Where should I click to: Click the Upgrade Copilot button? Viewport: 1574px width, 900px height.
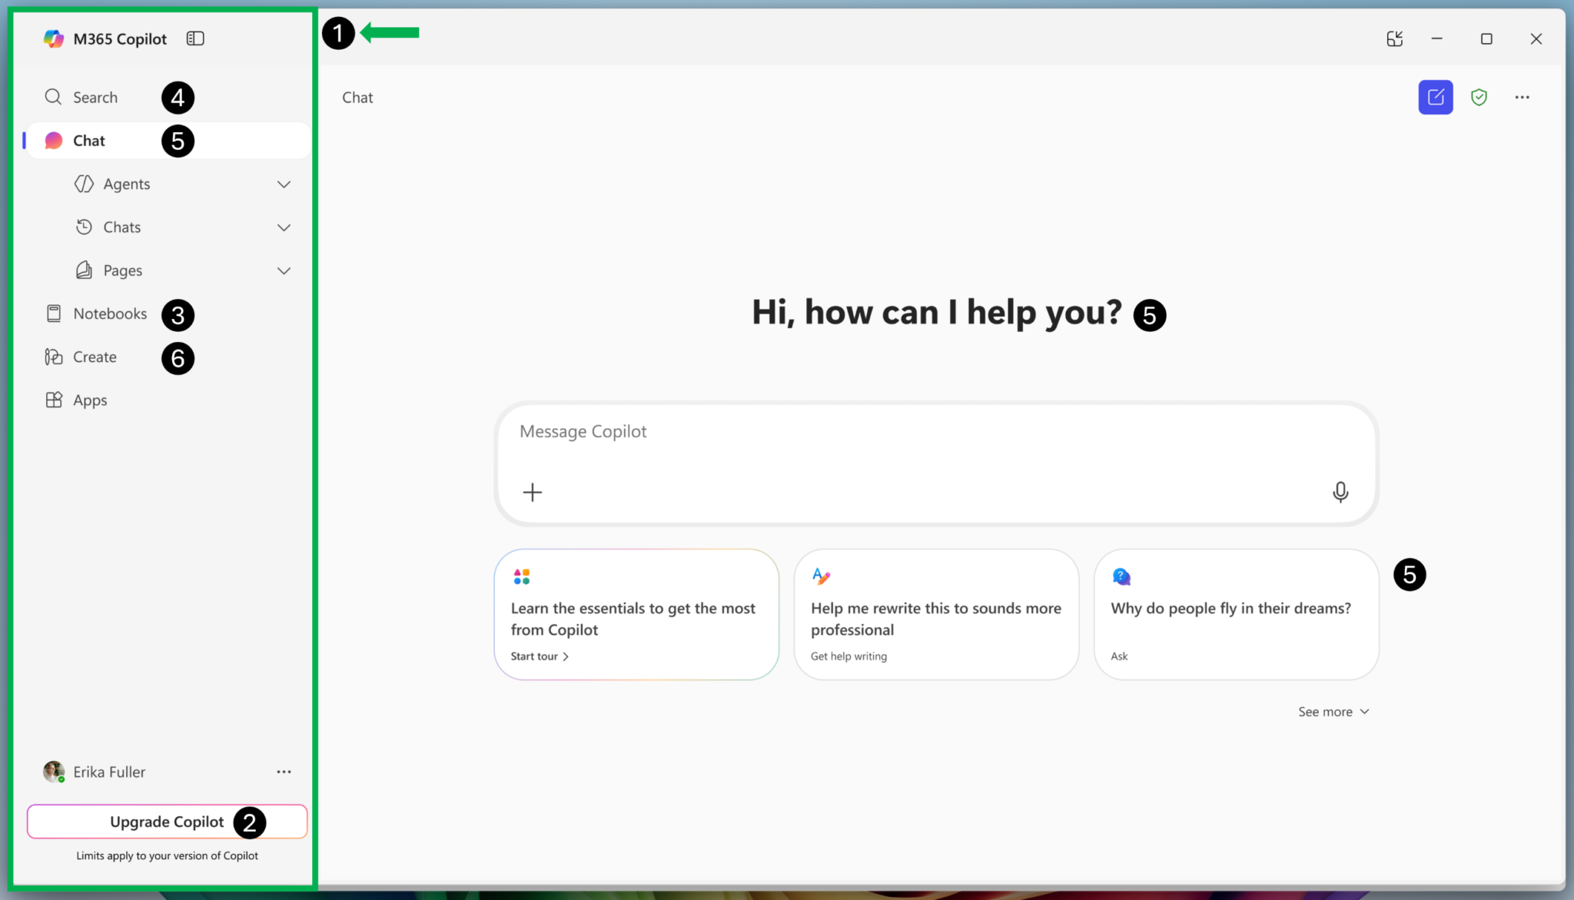(167, 822)
